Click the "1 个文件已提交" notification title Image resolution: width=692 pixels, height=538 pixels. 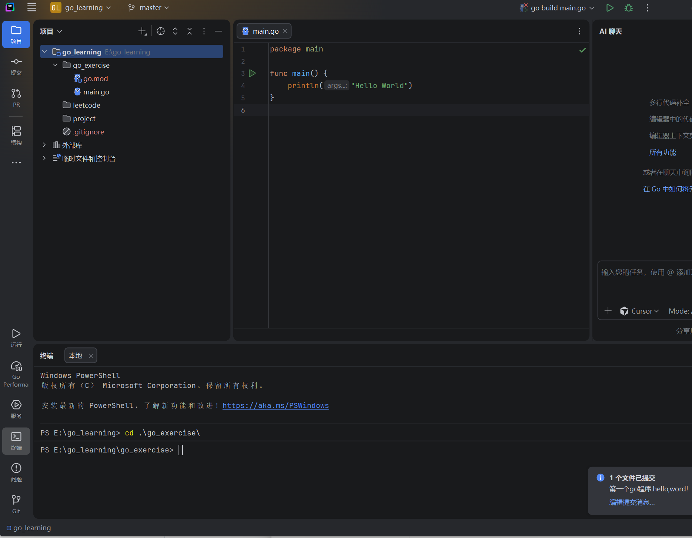(632, 478)
